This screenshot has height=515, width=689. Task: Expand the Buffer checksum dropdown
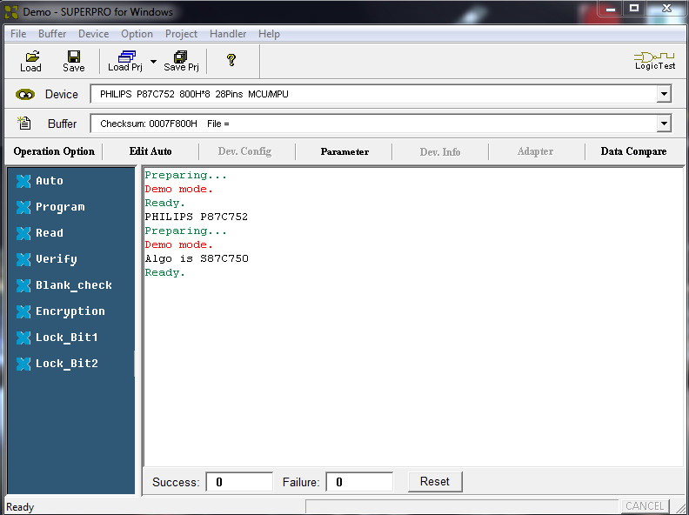pos(664,124)
